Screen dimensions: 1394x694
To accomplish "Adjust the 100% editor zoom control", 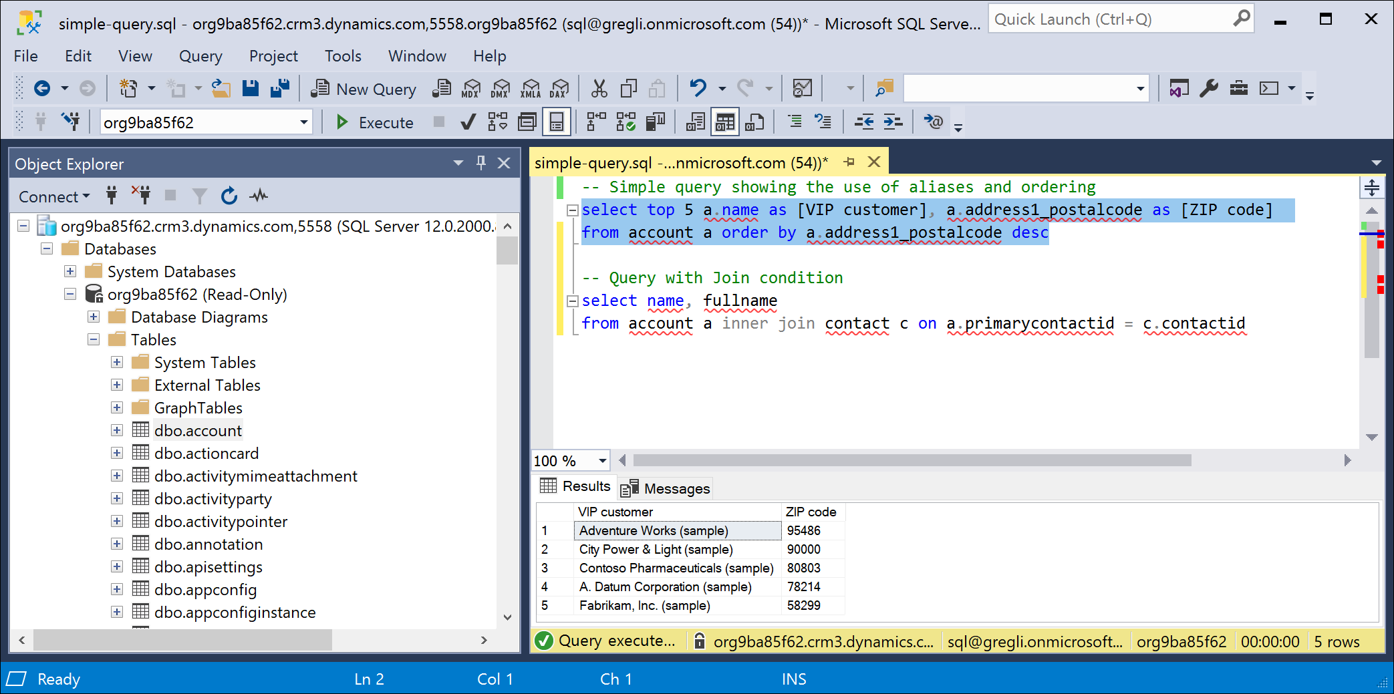I will [x=569, y=460].
